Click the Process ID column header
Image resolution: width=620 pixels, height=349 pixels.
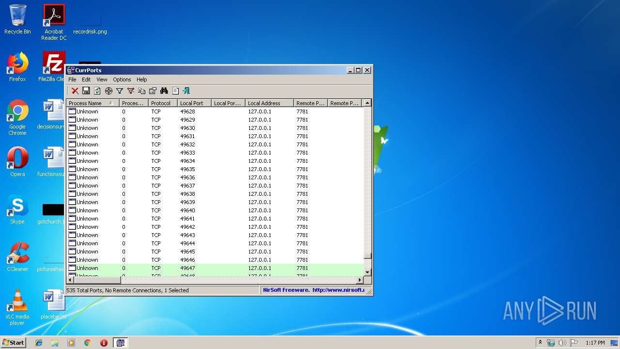click(134, 103)
